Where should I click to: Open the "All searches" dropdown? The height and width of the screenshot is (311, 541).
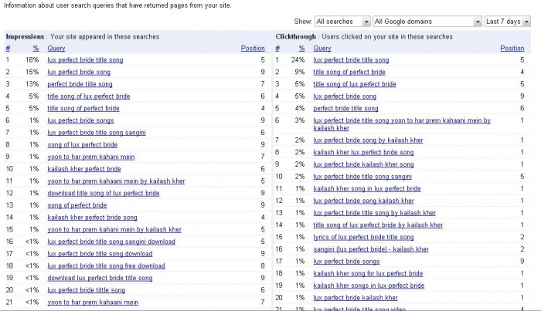click(x=342, y=22)
